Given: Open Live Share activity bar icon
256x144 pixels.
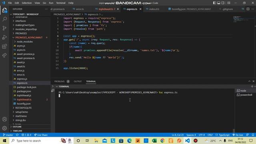Looking at the screenshot, I should [4, 55].
